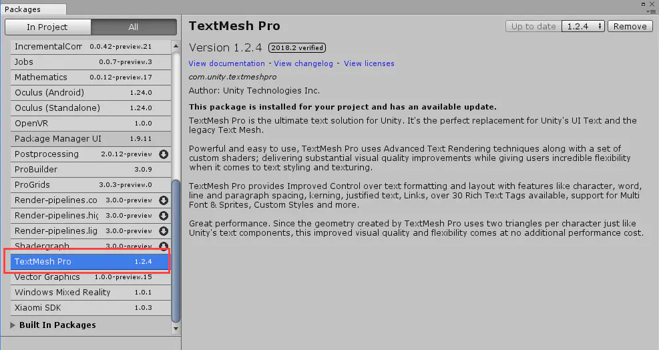
Task: Click the scroll down arrow of package list
Action: tap(176, 329)
